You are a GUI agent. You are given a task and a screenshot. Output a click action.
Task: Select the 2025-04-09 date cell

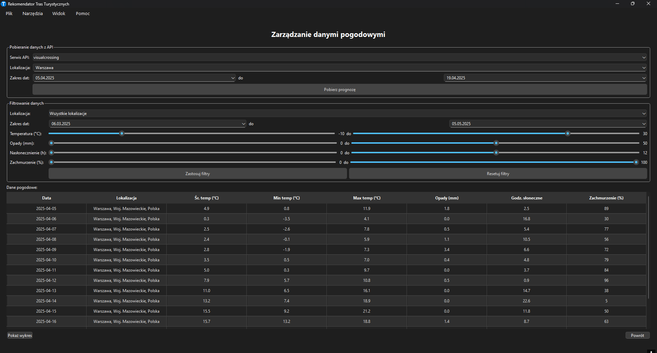coord(46,250)
